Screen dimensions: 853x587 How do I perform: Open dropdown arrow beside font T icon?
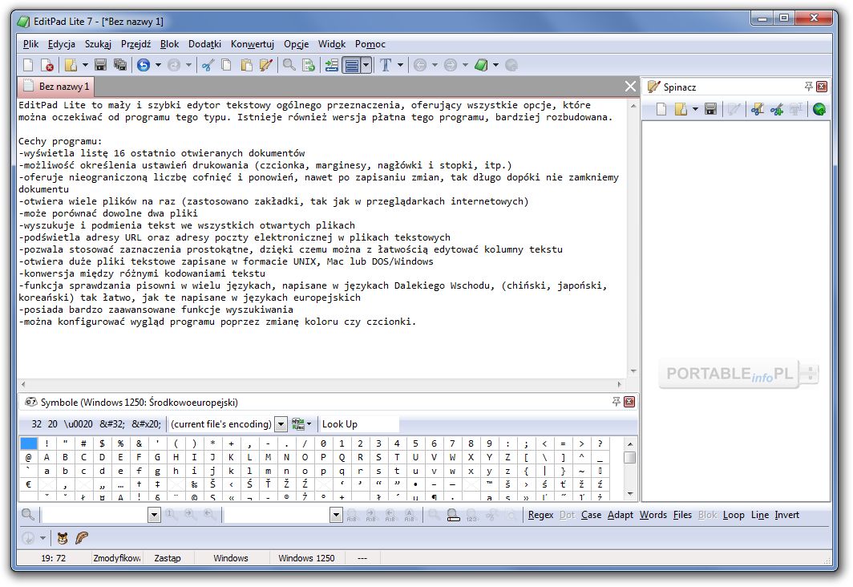[x=400, y=65]
